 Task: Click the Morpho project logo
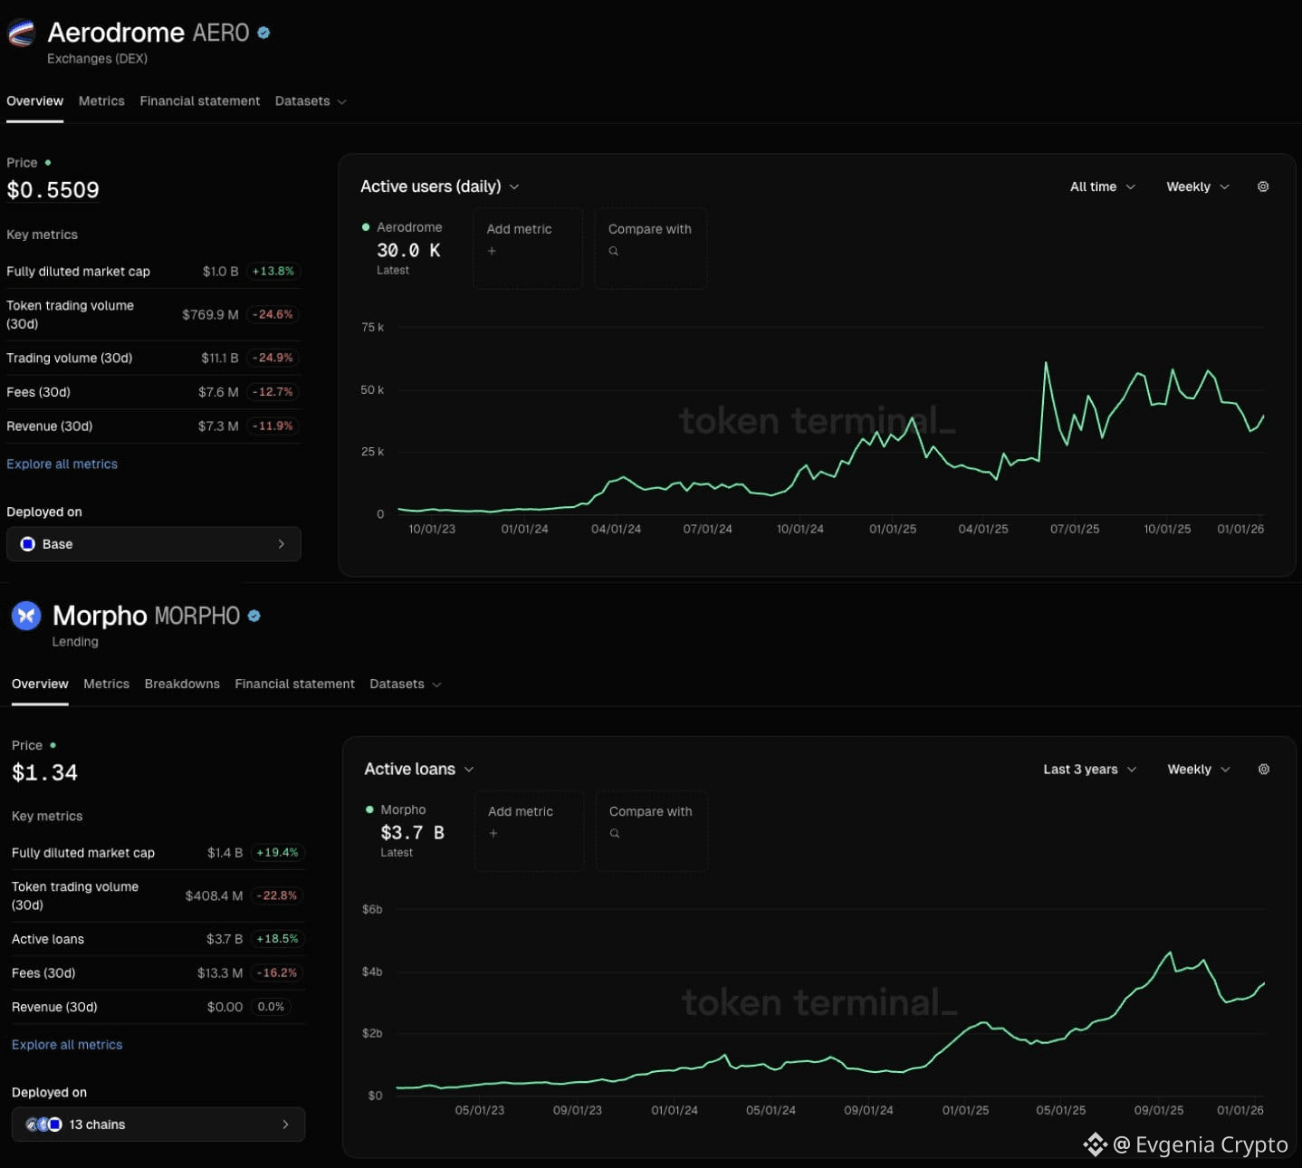(26, 616)
